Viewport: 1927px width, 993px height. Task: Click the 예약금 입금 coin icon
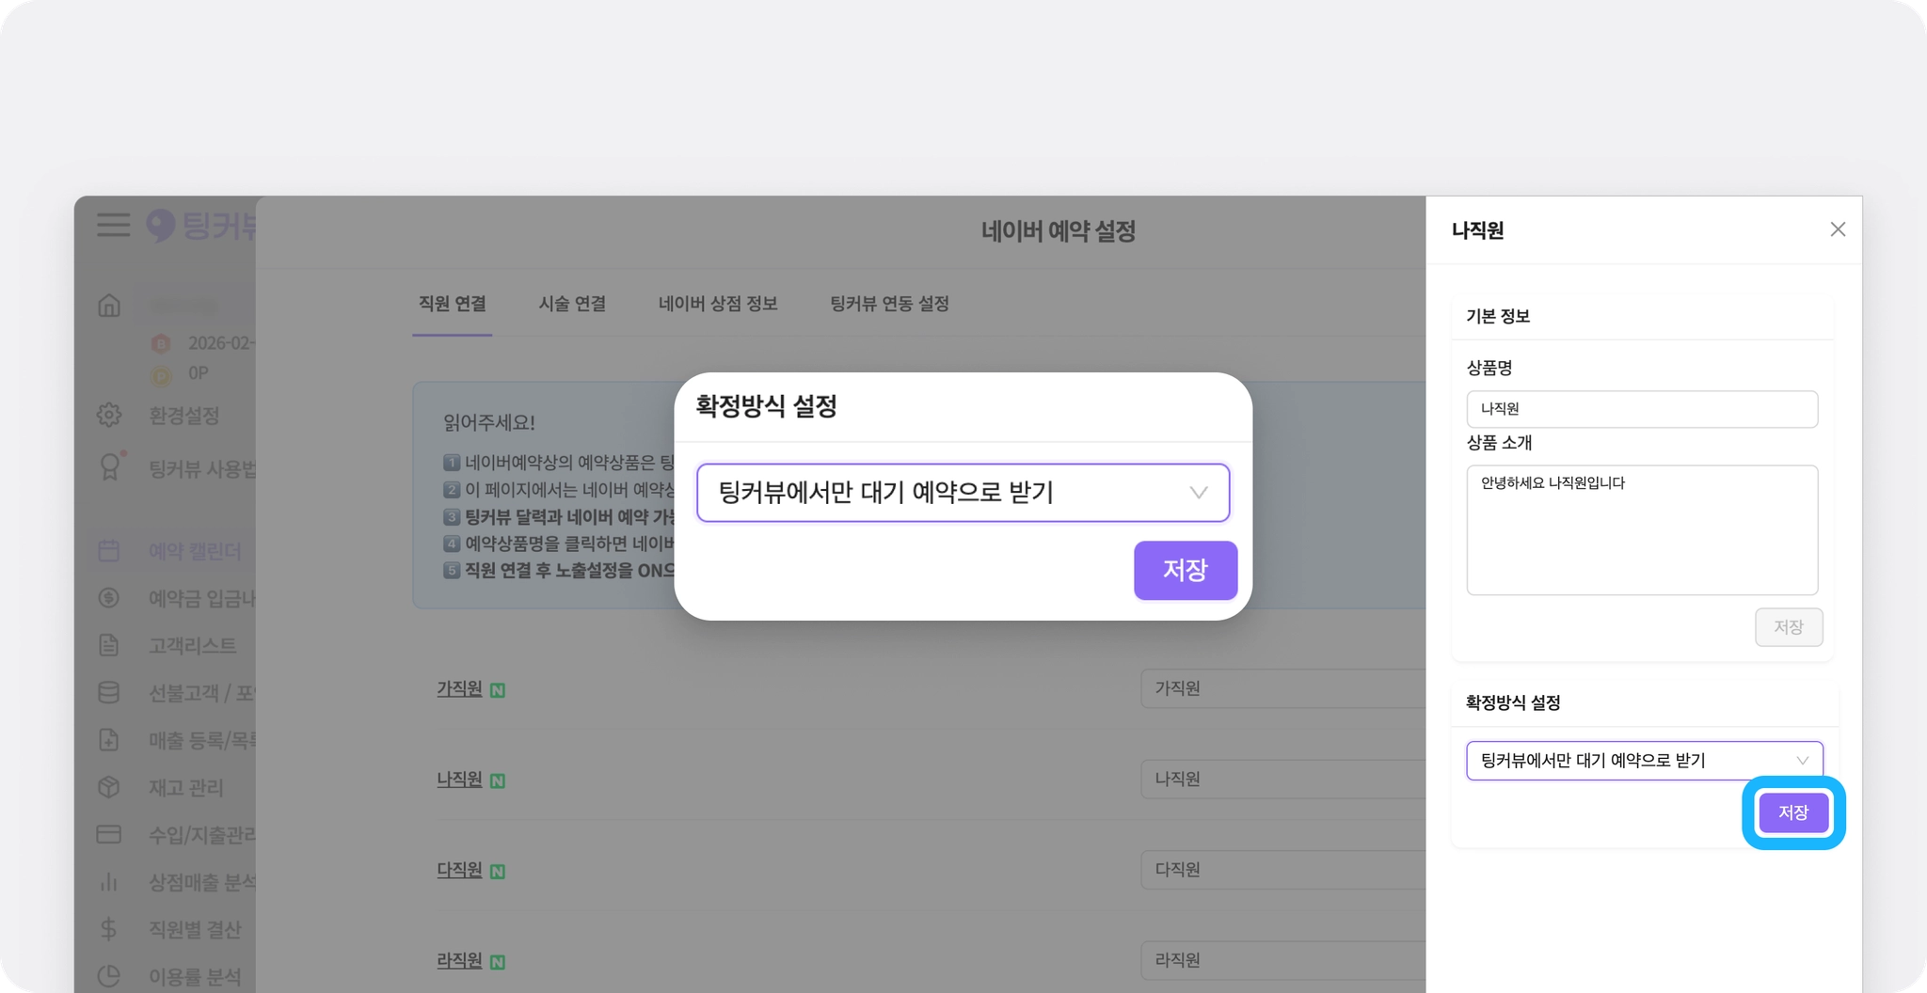point(109,597)
